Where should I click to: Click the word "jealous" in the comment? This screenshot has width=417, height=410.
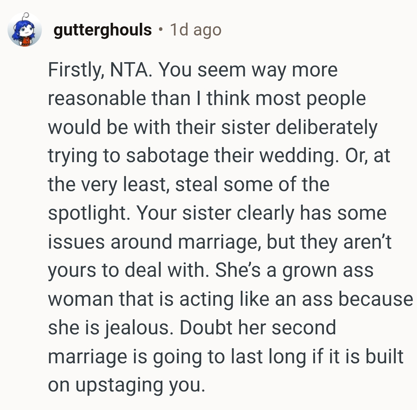(x=133, y=327)
